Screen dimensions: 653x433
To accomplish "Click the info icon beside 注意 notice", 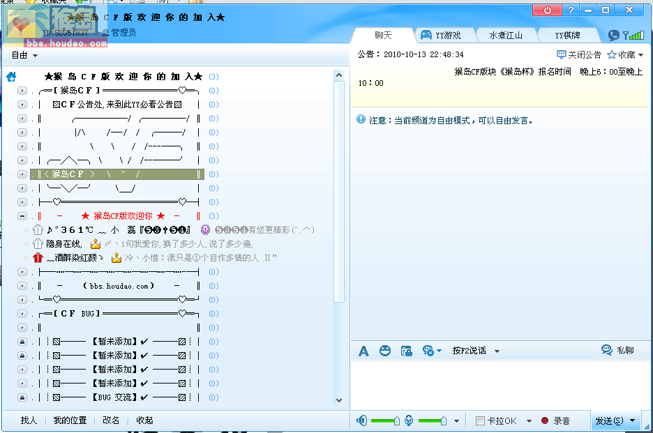I will coord(361,119).
